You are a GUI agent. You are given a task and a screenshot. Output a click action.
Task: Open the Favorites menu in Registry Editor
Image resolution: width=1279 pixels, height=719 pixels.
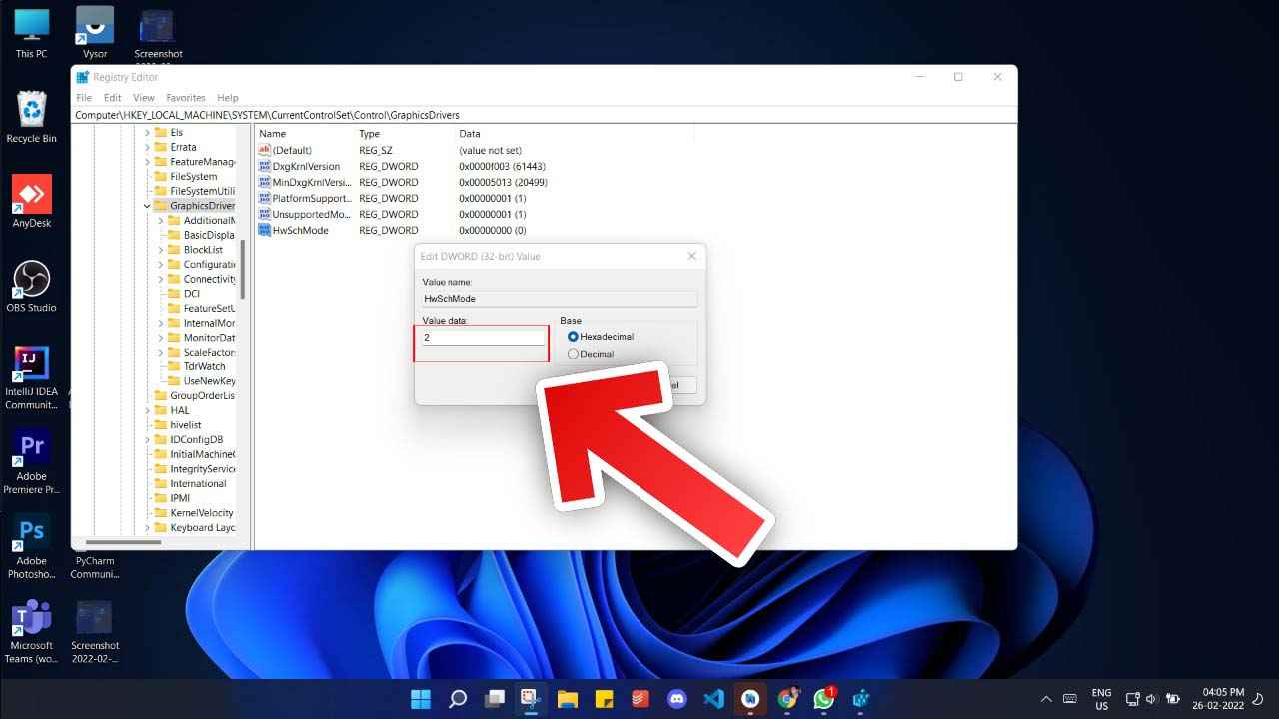(186, 98)
